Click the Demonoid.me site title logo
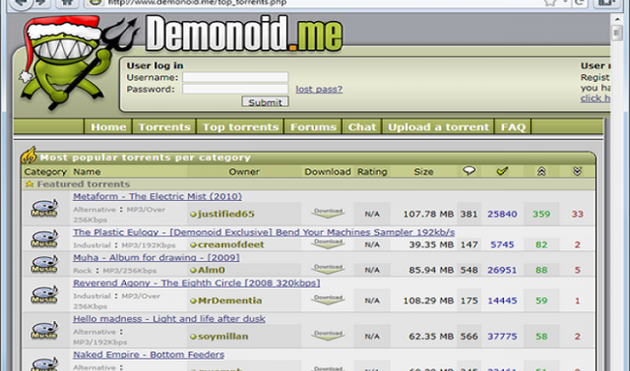Image resolution: width=630 pixels, height=371 pixels. coord(244,34)
